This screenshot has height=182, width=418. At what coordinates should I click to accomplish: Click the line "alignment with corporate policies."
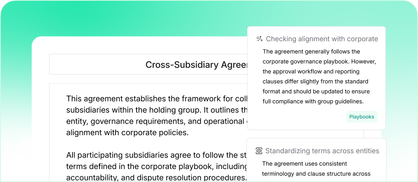pyautogui.click(x=127, y=133)
